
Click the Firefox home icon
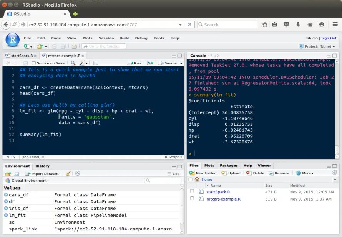click(310, 25)
